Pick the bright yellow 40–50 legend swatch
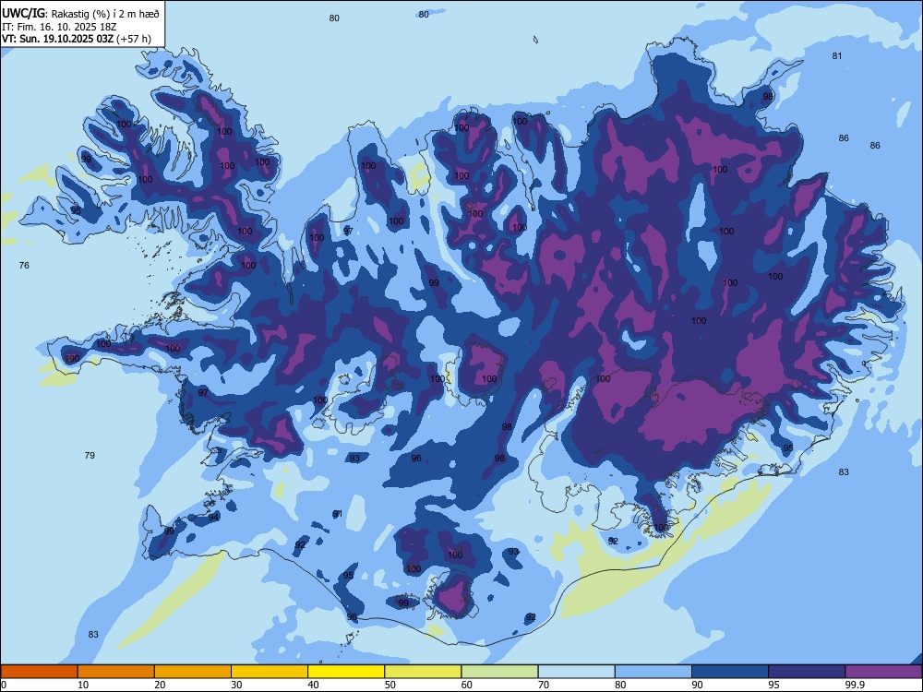Screen dimensions: 923x692 pos(346,672)
